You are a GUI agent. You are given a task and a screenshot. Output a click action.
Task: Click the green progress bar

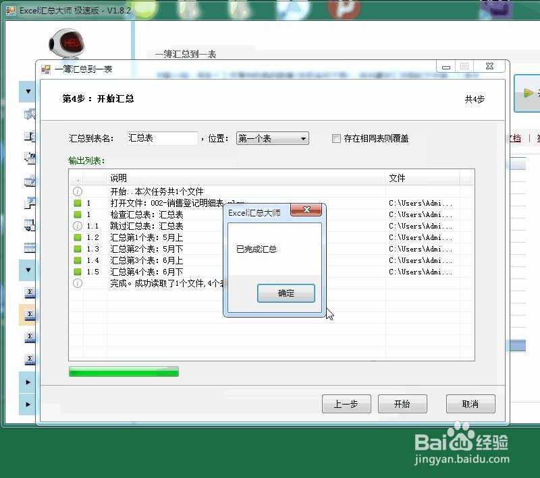point(124,371)
